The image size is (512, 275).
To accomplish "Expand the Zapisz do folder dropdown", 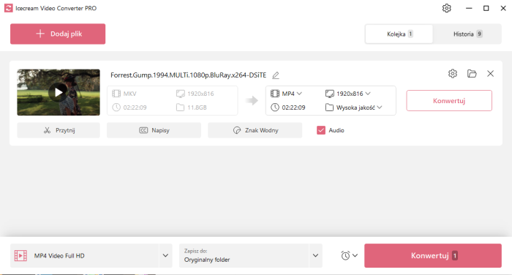I will pos(315,255).
